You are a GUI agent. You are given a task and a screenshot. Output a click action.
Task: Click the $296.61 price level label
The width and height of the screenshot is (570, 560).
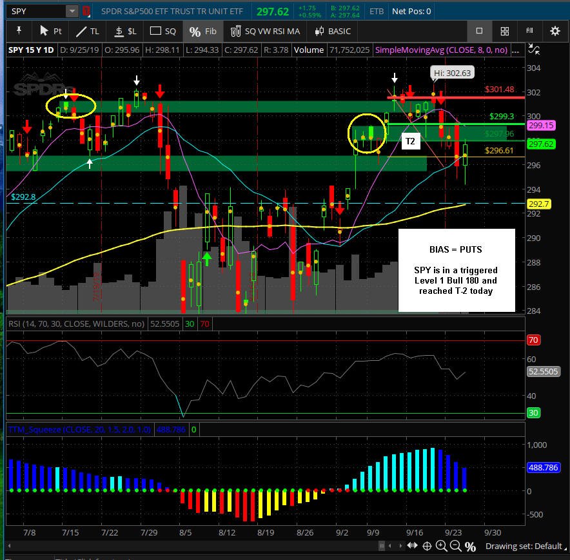click(499, 150)
